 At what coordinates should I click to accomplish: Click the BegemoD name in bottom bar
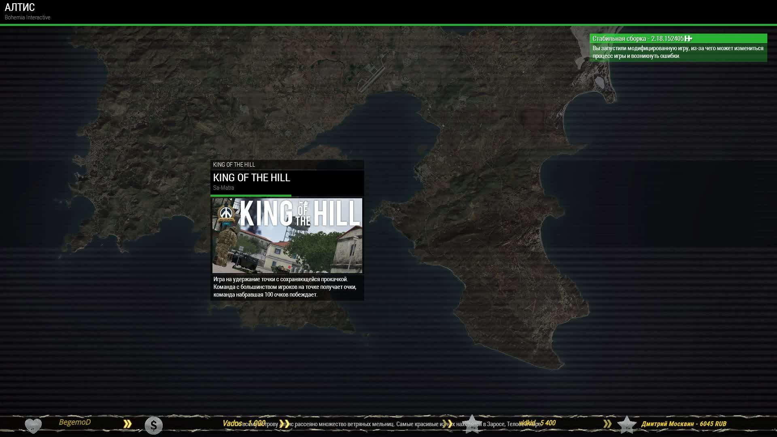click(x=75, y=422)
